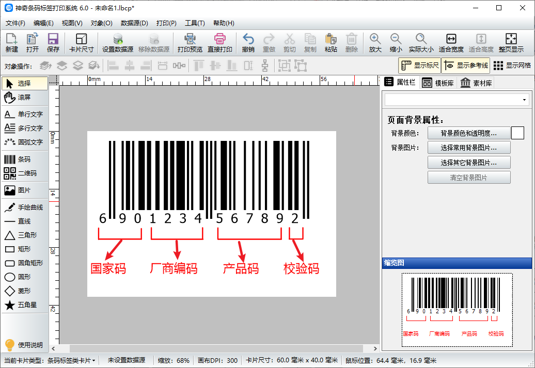Open the 帮助(H) menu

coord(224,23)
